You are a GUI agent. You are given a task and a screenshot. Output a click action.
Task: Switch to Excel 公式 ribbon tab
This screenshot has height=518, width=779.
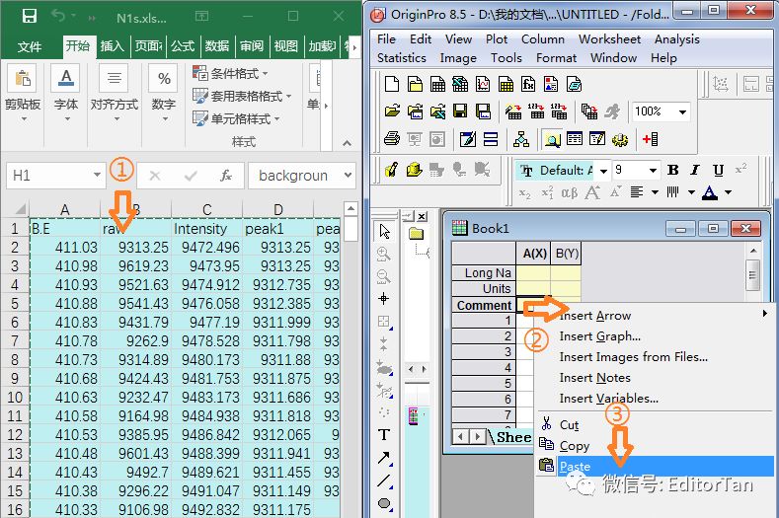(183, 46)
